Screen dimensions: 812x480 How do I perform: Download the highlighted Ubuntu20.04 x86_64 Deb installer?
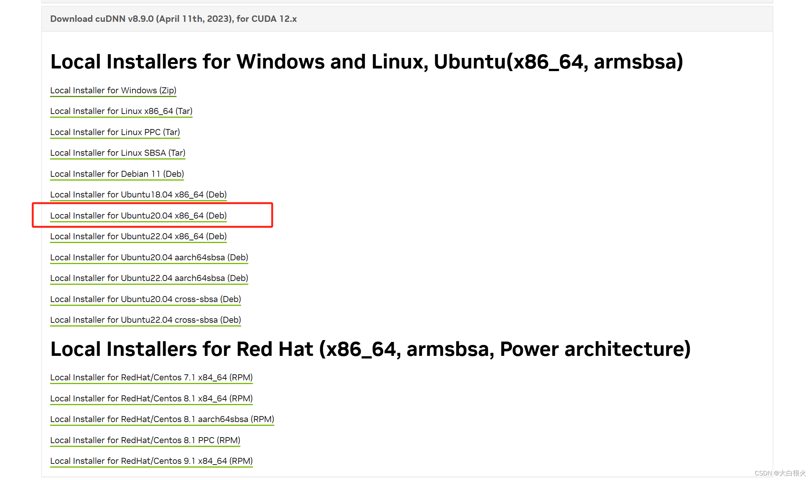139,216
